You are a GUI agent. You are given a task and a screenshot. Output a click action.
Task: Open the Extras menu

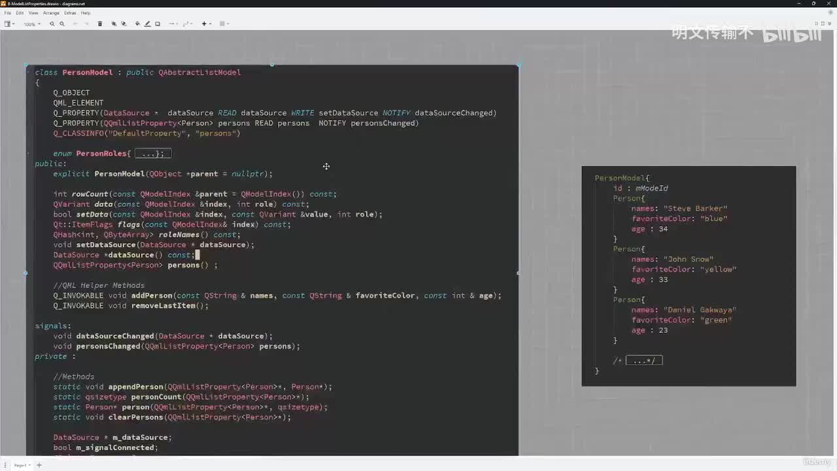70,13
